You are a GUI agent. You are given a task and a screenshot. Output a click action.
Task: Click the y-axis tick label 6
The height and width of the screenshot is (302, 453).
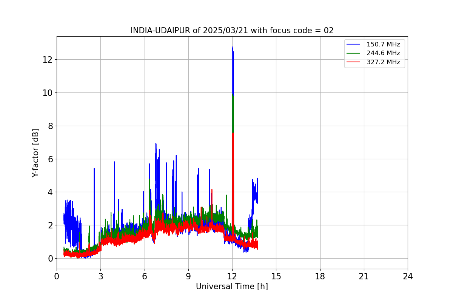51,159
